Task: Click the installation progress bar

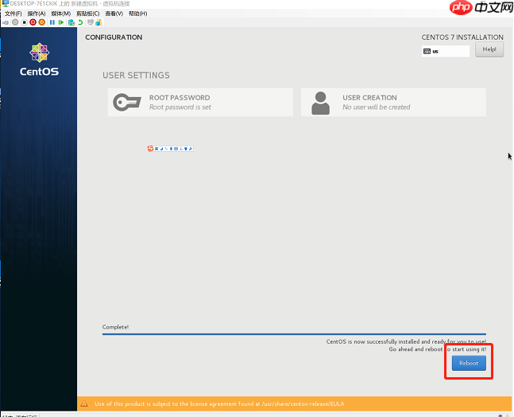Action: point(294,334)
